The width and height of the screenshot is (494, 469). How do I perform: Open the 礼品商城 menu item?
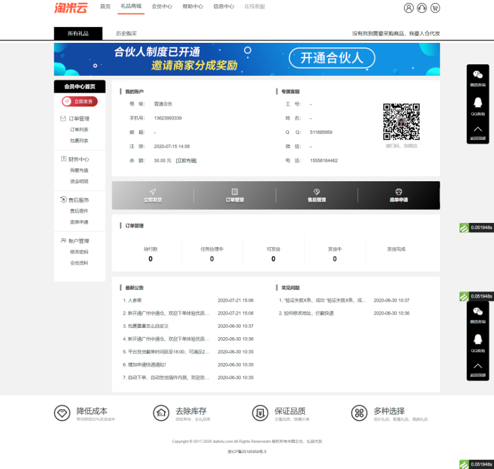point(131,7)
